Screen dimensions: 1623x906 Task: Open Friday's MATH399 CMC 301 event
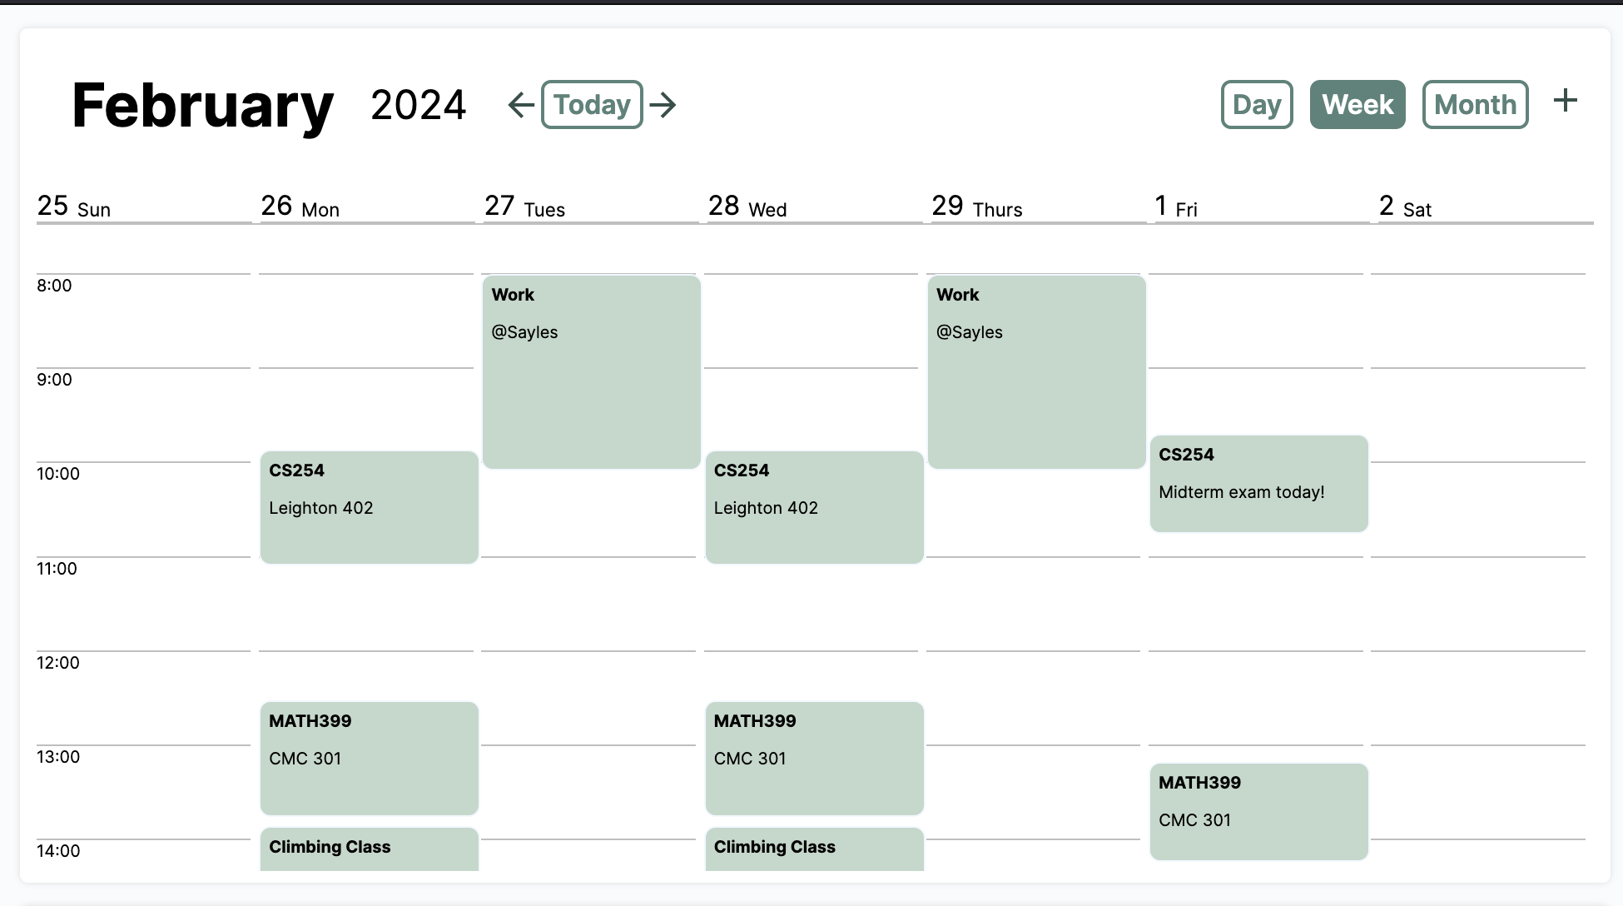coord(1258,812)
